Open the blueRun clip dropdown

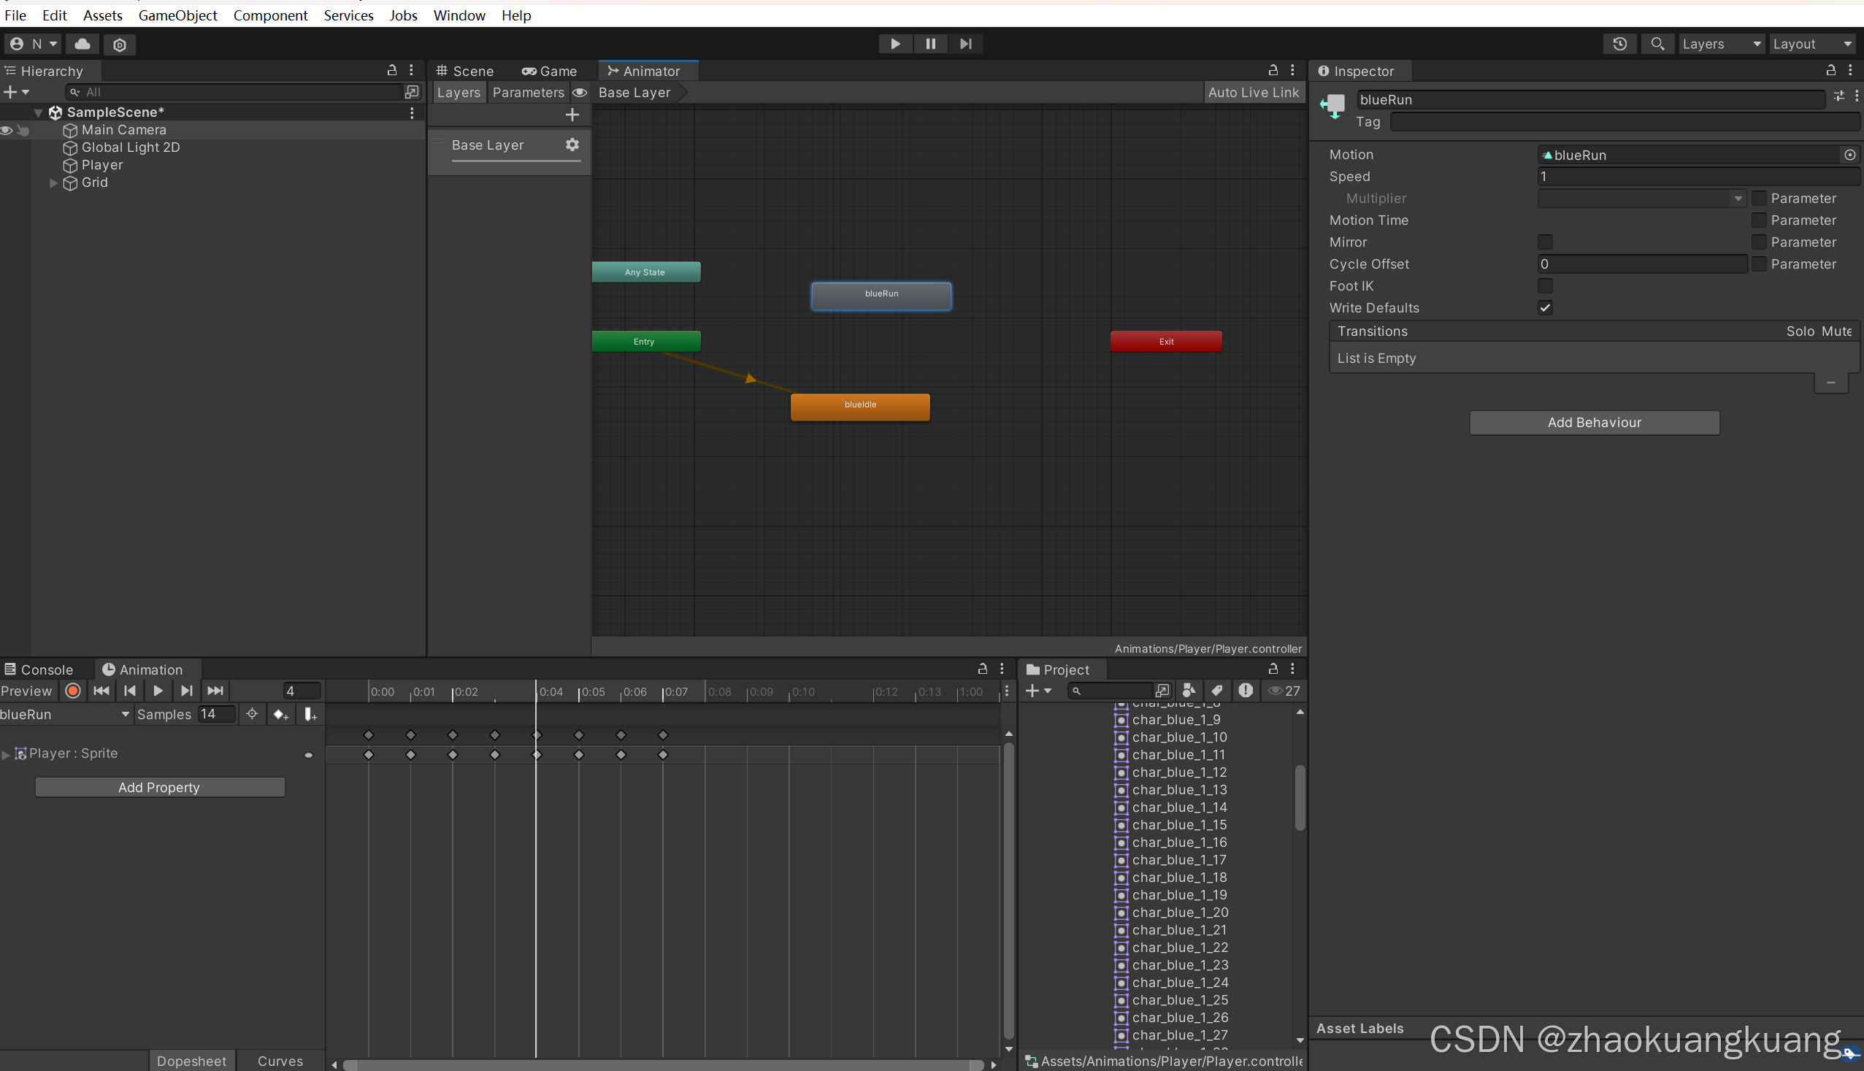click(x=66, y=714)
